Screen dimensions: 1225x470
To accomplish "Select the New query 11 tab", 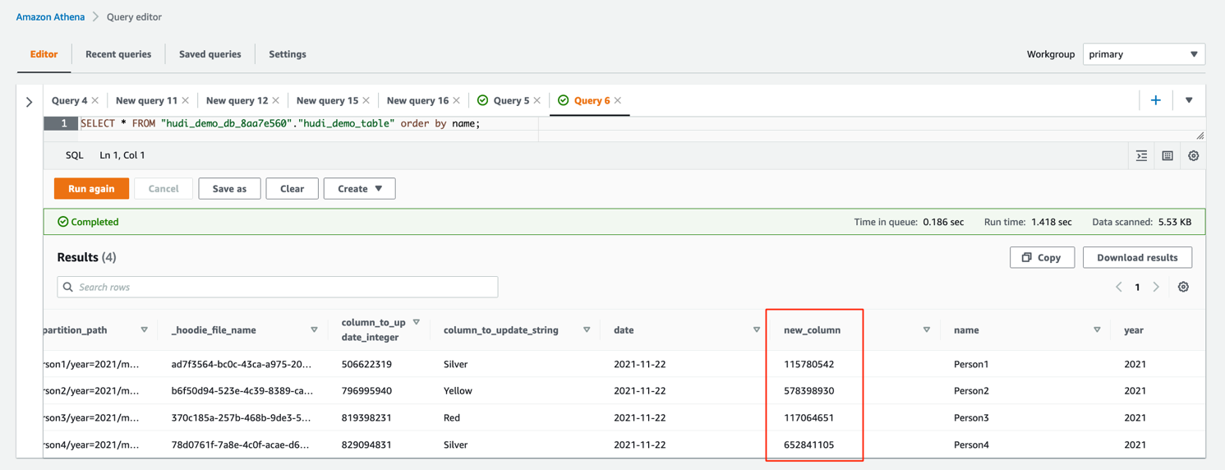I will click(x=146, y=100).
